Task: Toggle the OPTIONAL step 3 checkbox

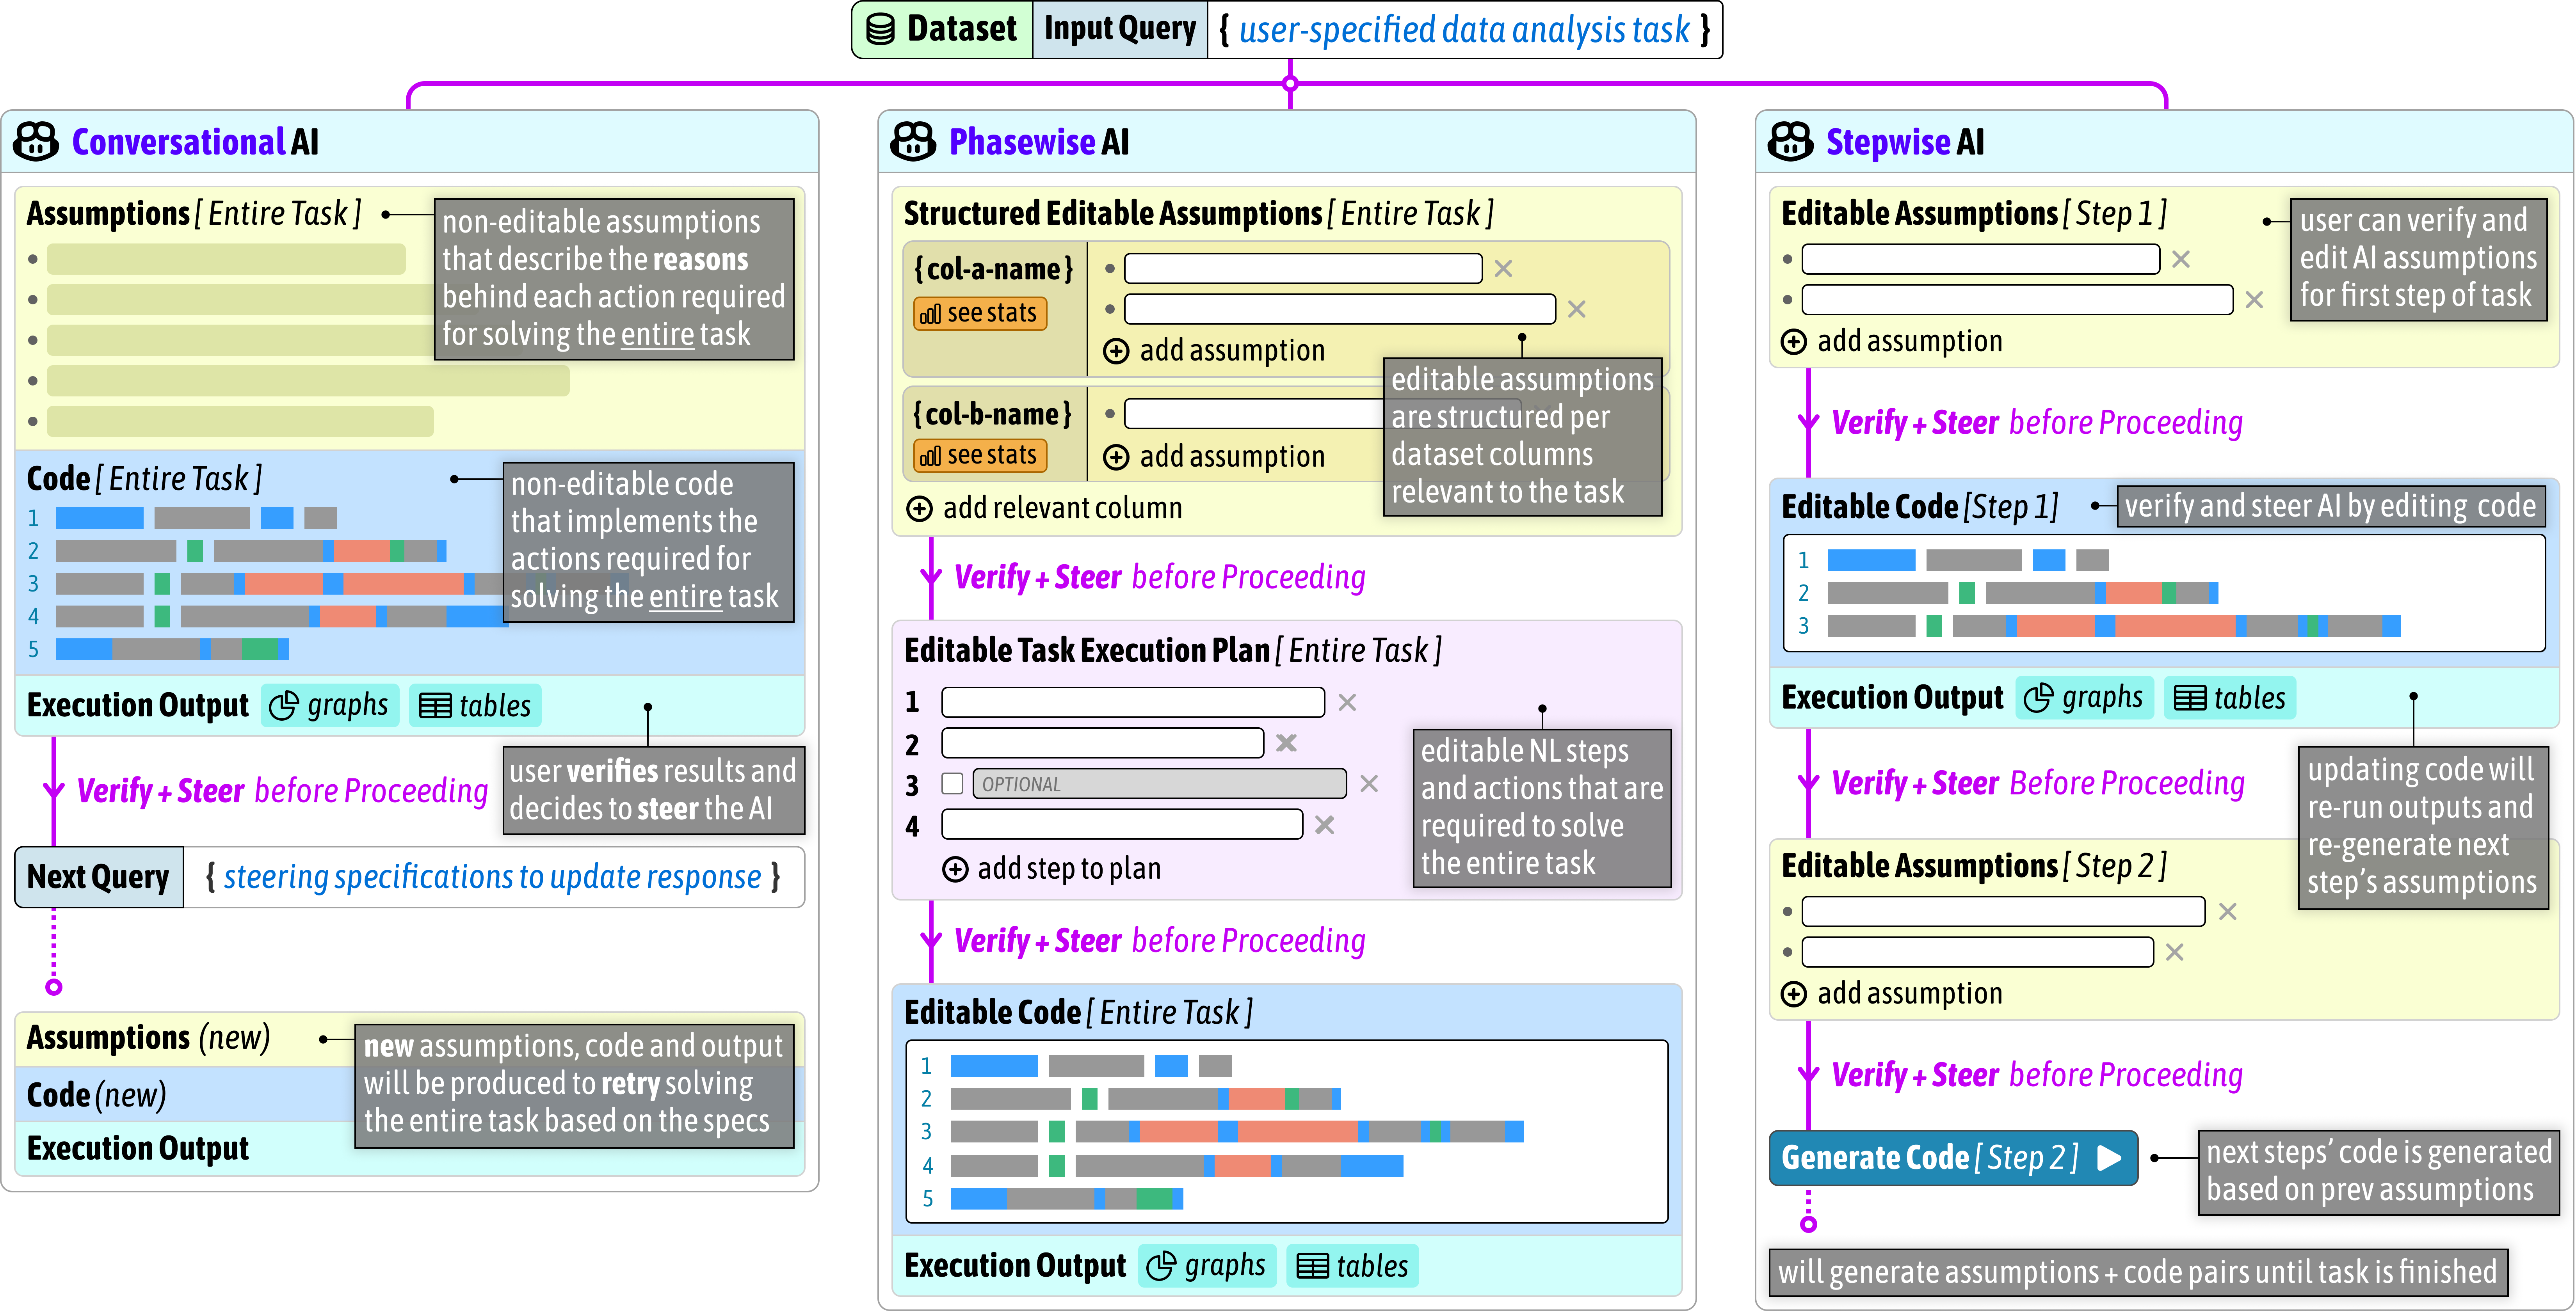Action: 952,784
